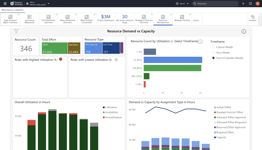Pop out the ICP Dashboard Overview tile

(57, 15)
